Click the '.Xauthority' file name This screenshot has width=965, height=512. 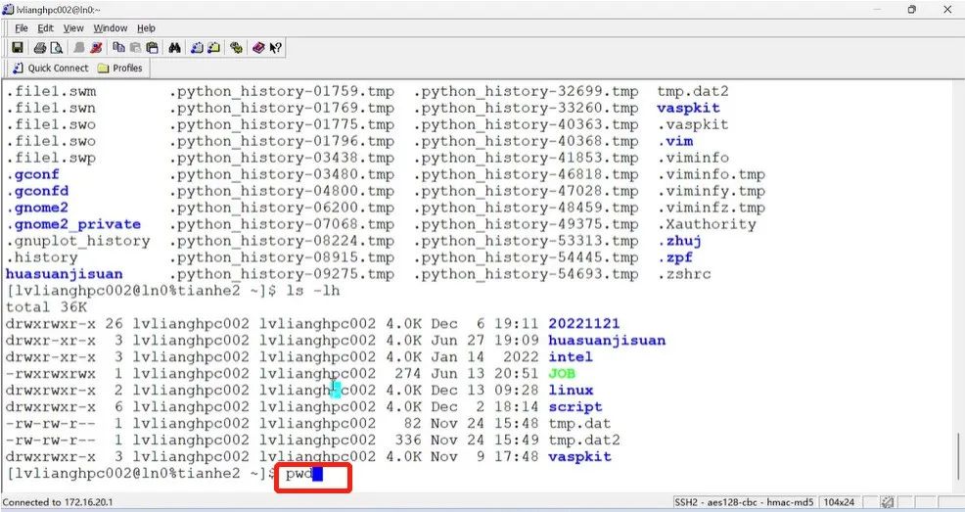tap(707, 224)
